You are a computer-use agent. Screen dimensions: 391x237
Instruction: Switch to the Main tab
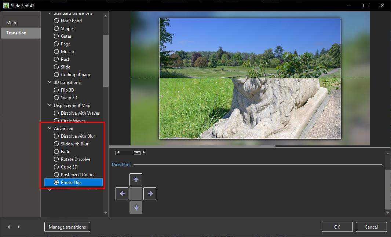click(11, 23)
